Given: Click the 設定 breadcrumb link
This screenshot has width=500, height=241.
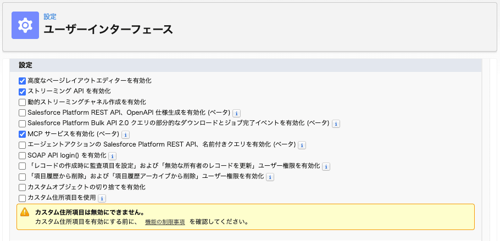Looking at the screenshot, I should pos(50,17).
